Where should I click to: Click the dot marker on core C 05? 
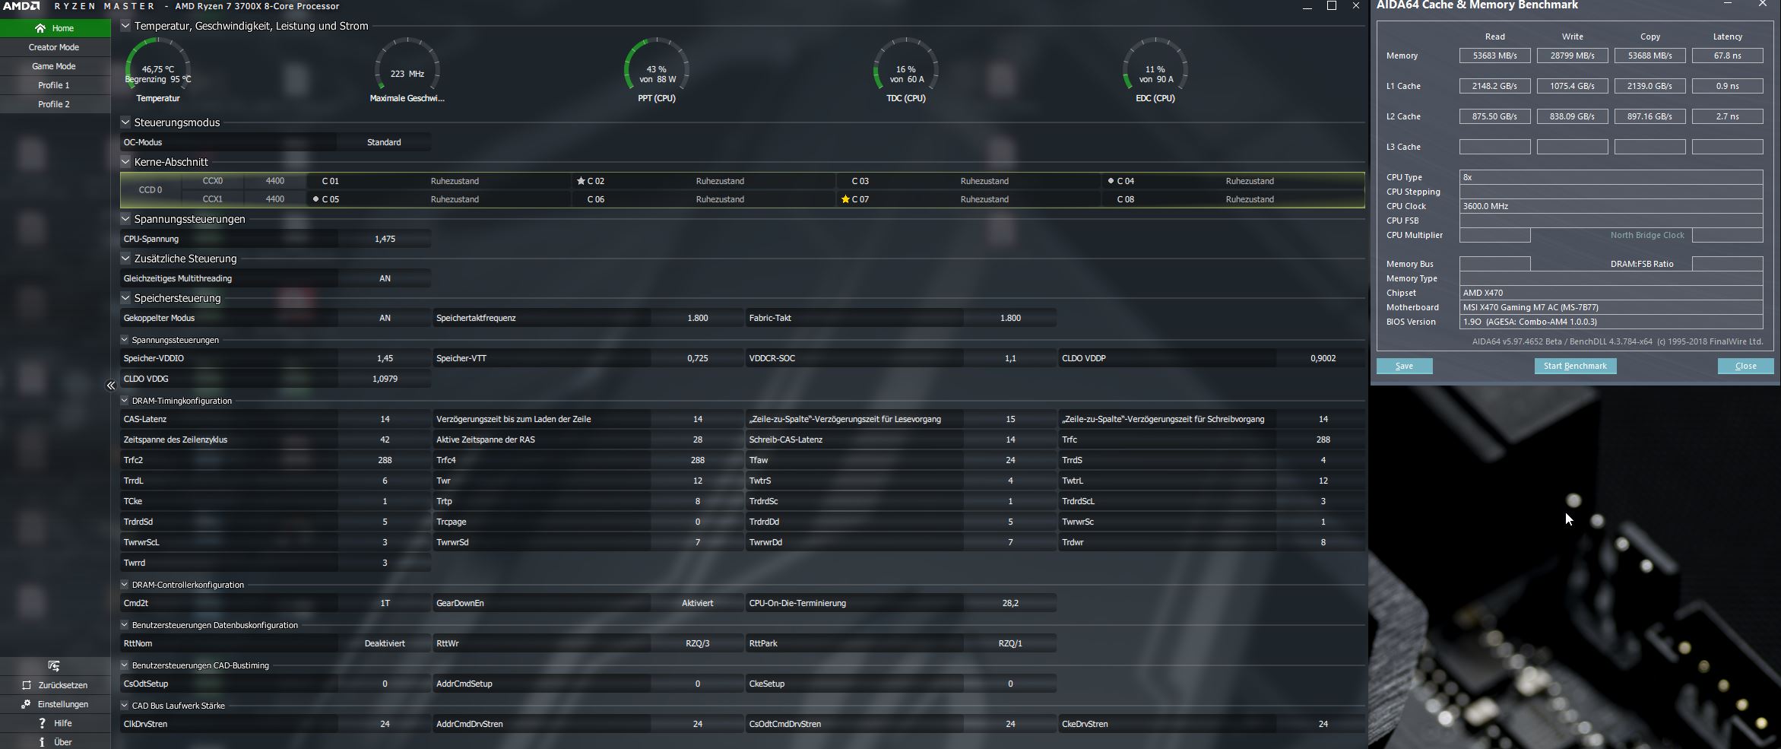(315, 199)
